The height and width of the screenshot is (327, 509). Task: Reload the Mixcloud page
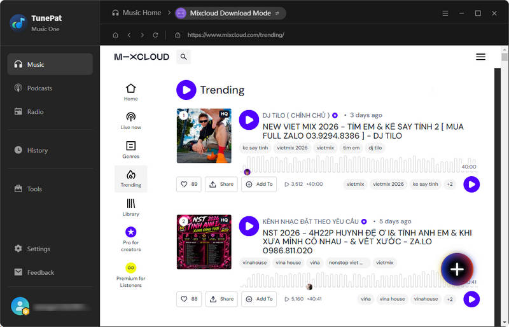[x=155, y=35]
